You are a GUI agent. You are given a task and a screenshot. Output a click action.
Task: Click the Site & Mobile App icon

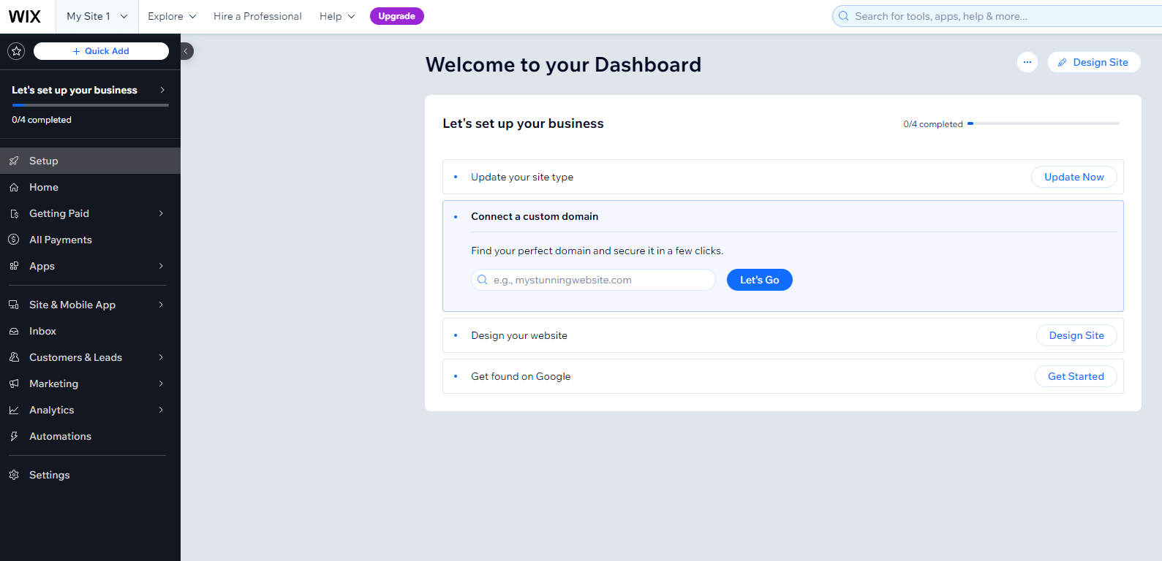tap(14, 305)
